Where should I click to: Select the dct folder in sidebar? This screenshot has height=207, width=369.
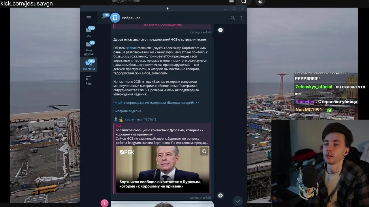pyautogui.click(x=89, y=32)
